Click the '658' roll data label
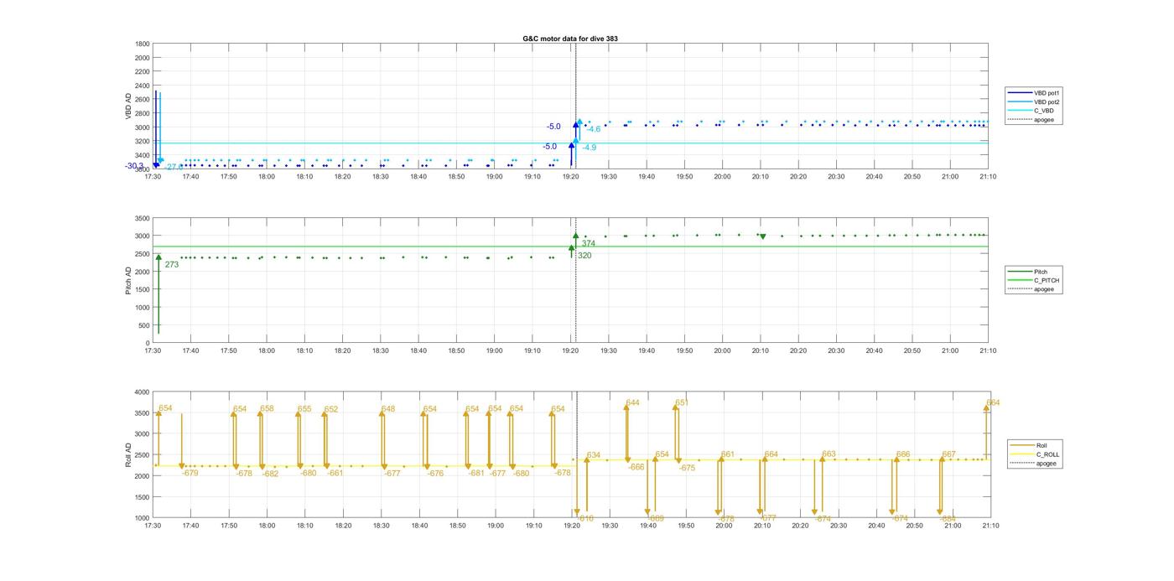Viewport: 1174px width, 581px height. (267, 408)
